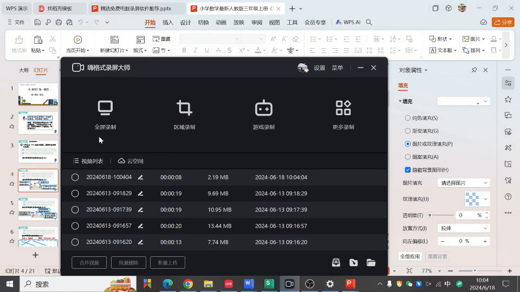This screenshot has height=292, width=520.
Task: Select the 20240613-091829 recording radio button
Action: pos(75,194)
